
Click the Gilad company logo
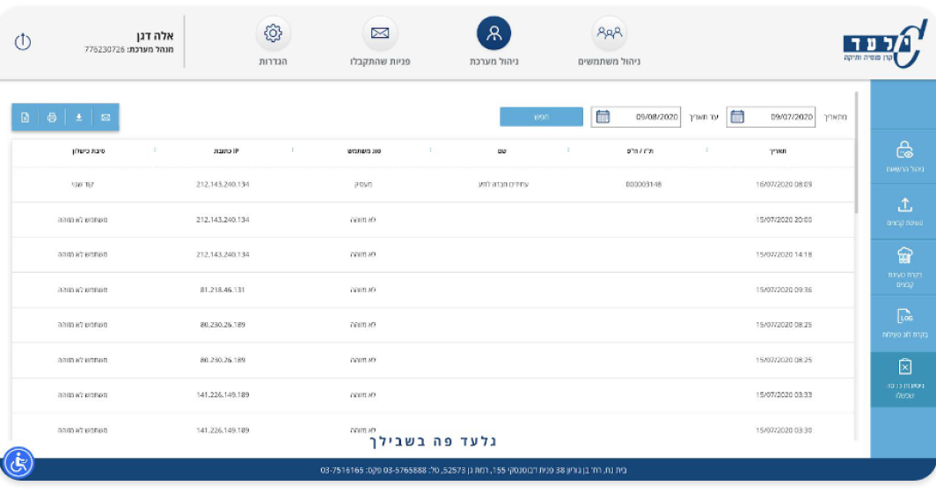883,41
